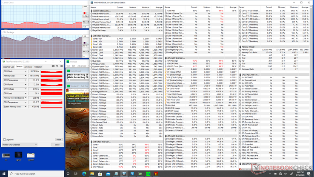The width and height of the screenshot is (314, 177).
Task: Click the GPU-Z screenshot camera icon
Action: click(x=53, y=66)
